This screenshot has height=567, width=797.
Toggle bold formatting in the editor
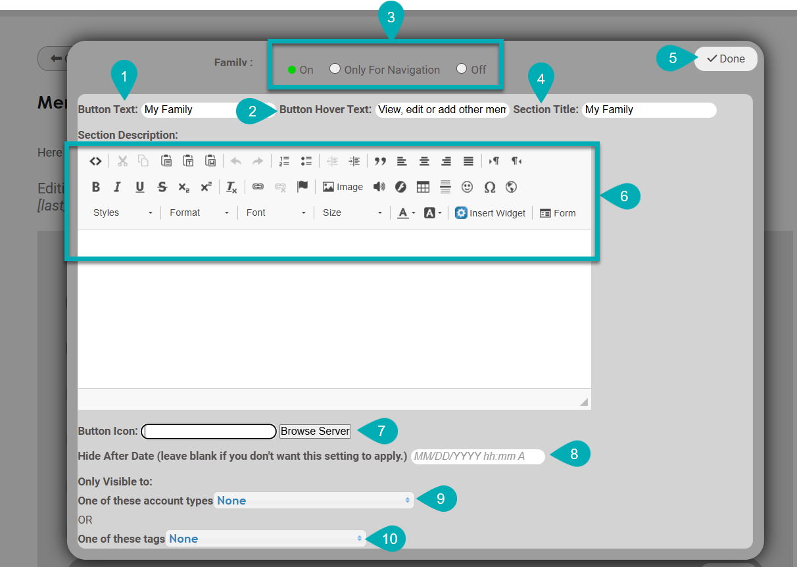pos(96,187)
